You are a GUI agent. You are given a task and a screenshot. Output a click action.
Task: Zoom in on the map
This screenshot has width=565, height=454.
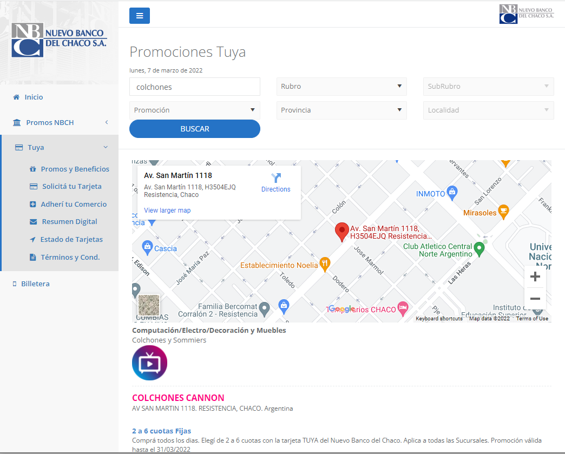coord(535,277)
